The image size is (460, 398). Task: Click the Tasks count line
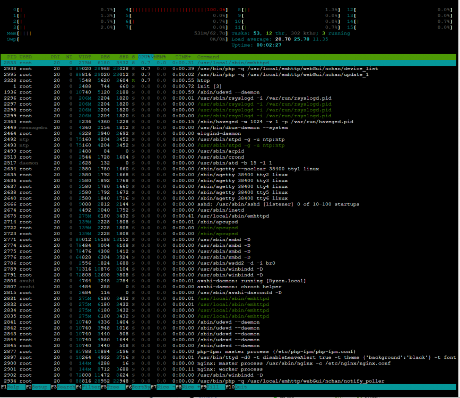291,33
